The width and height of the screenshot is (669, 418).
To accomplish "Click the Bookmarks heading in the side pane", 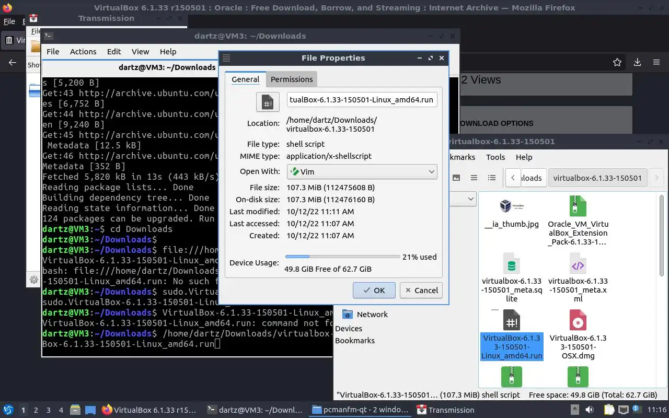I will [x=355, y=340].
